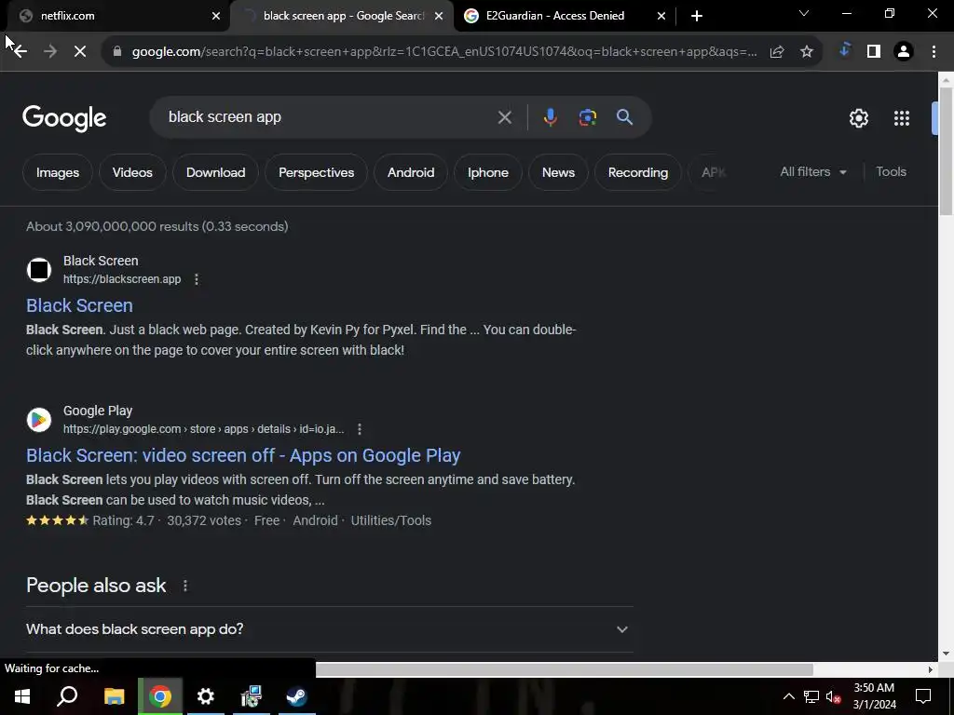This screenshot has width=954, height=715.
Task: Clear the Google search box
Action: coord(504,117)
